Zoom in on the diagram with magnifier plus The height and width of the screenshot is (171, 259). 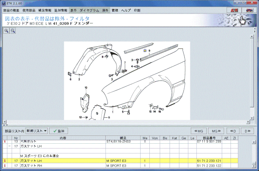pos(6,31)
